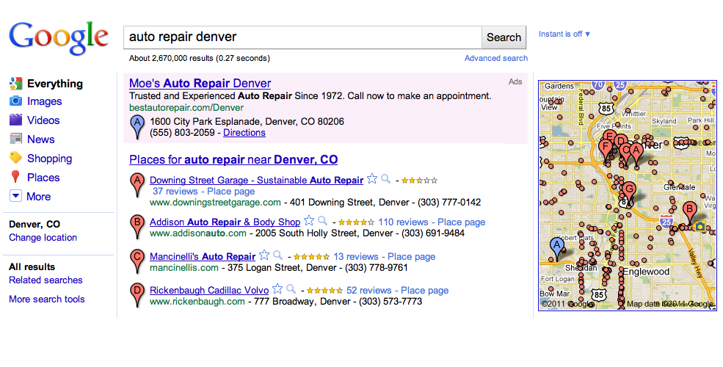Click Change location link
The height and width of the screenshot is (367, 723).
(x=43, y=237)
